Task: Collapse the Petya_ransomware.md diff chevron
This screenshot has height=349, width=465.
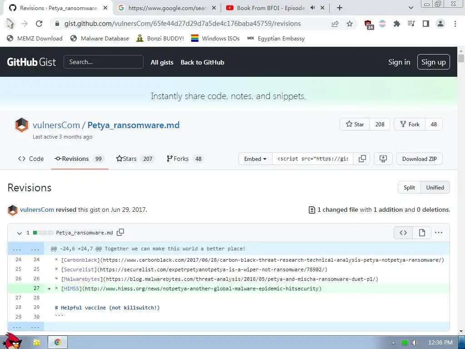Action: pos(19,233)
